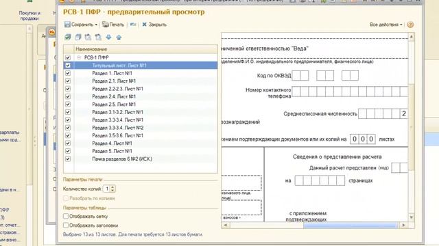Screen dimensions: 439x246
Task: Click the preview vertical scrollbar down arrow
Action: point(412,217)
